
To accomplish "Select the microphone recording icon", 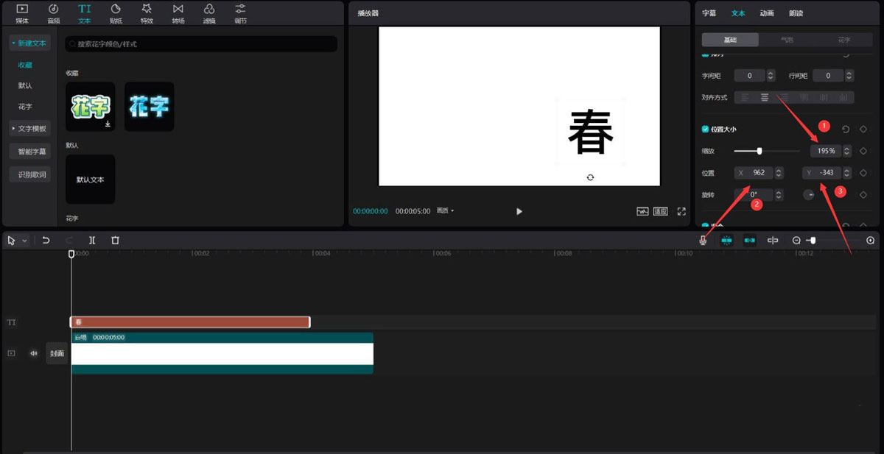I will point(704,240).
